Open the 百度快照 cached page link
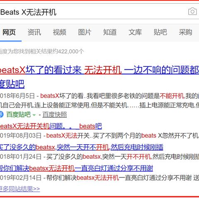The width and height of the screenshot is (199, 199). (x=55, y=114)
